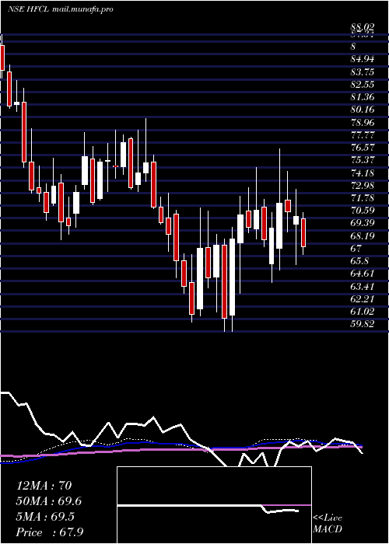Click the 68.19 price axis label
The width and height of the screenshot is (389, 544).
pyautogui.click(x=363, y=236)
